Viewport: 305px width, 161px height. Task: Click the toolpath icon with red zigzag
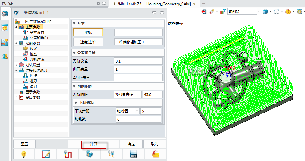click(x=68, y=154)
